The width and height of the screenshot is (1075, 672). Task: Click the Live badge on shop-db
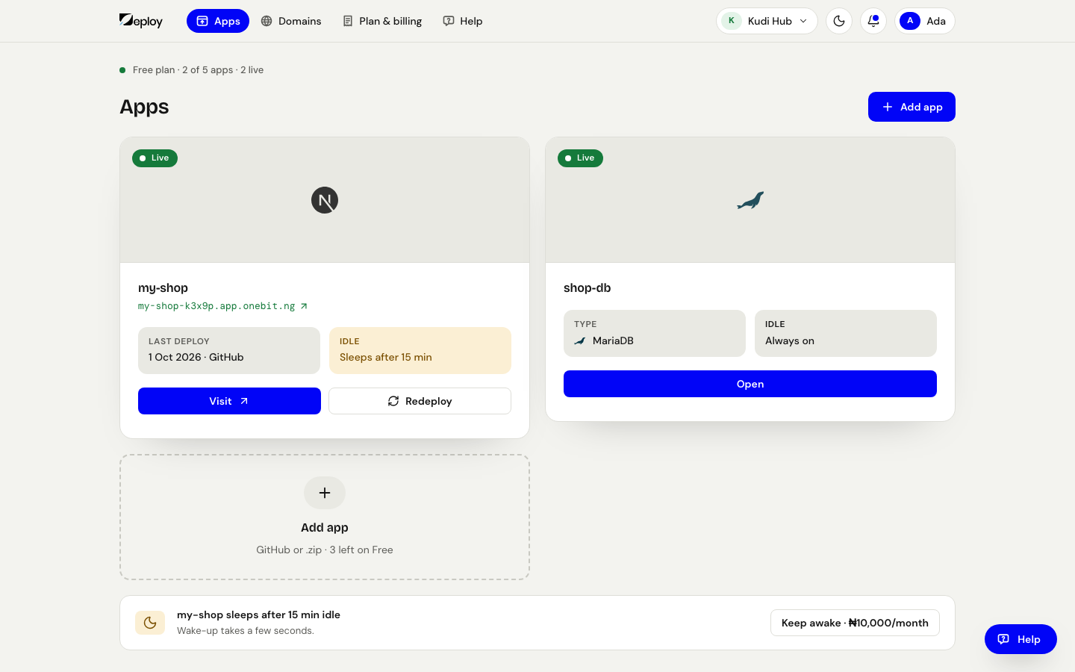[x=580, y=158]
